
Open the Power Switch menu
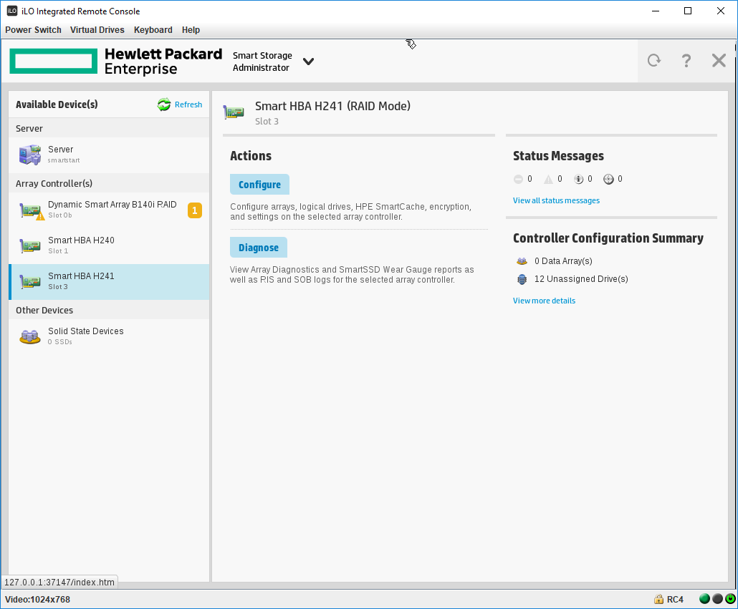click(33, 29)
